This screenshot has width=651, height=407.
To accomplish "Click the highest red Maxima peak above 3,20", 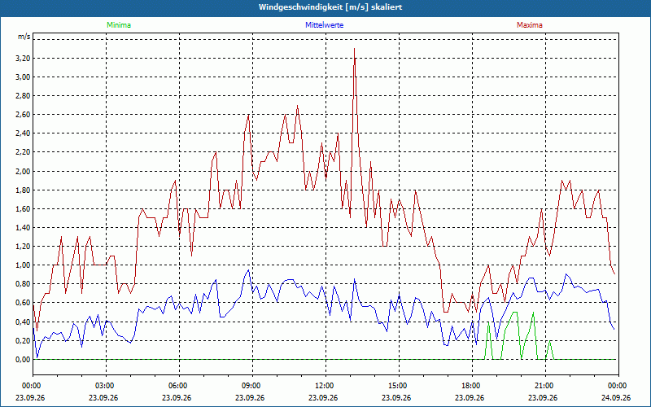I will click(x=354, y=49).
